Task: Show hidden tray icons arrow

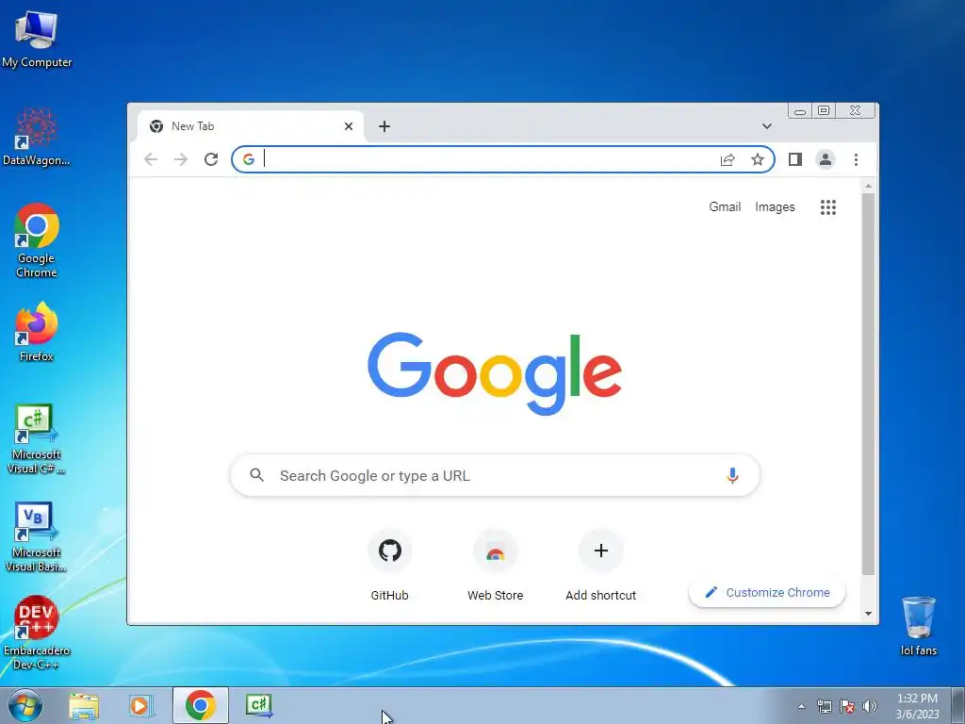Action: coord(801,706)
